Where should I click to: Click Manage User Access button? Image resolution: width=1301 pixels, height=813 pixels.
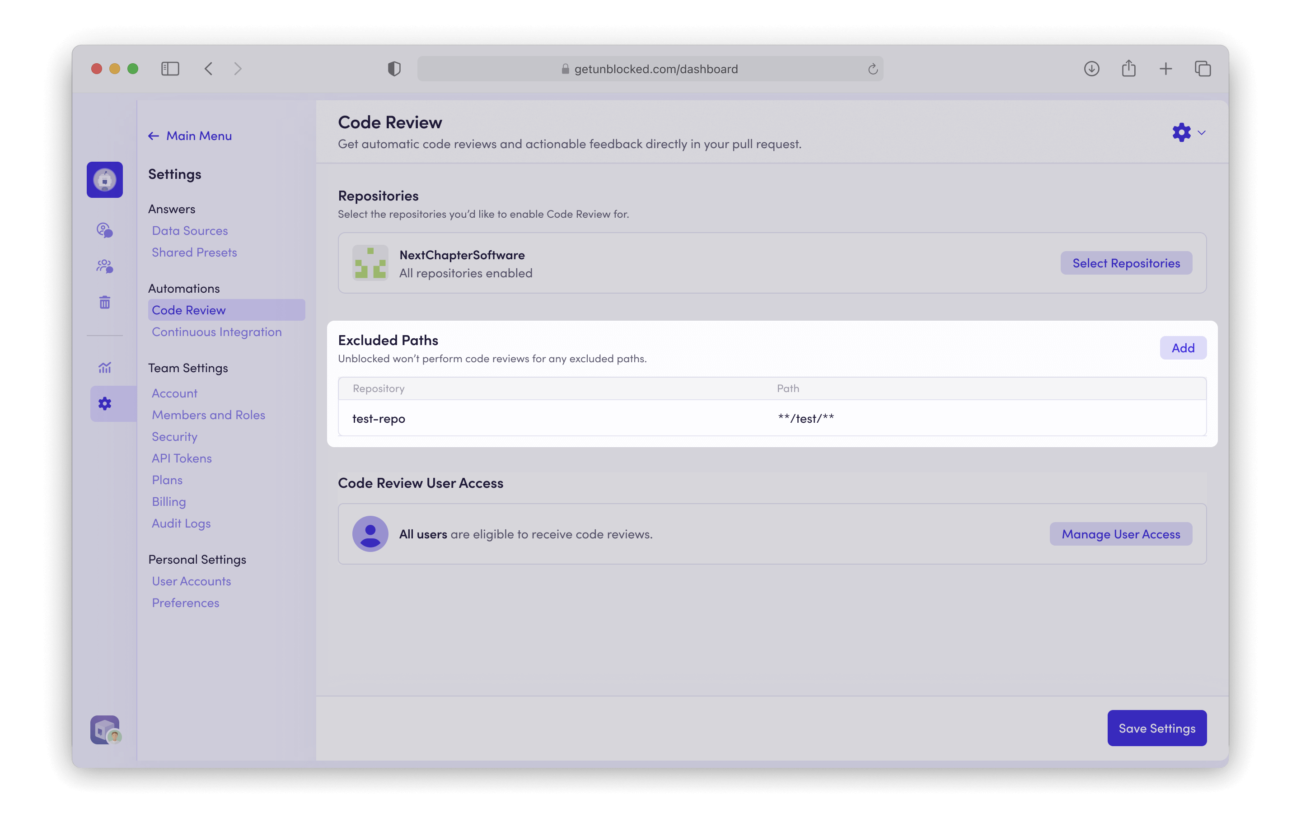(x=1120, y=534)
